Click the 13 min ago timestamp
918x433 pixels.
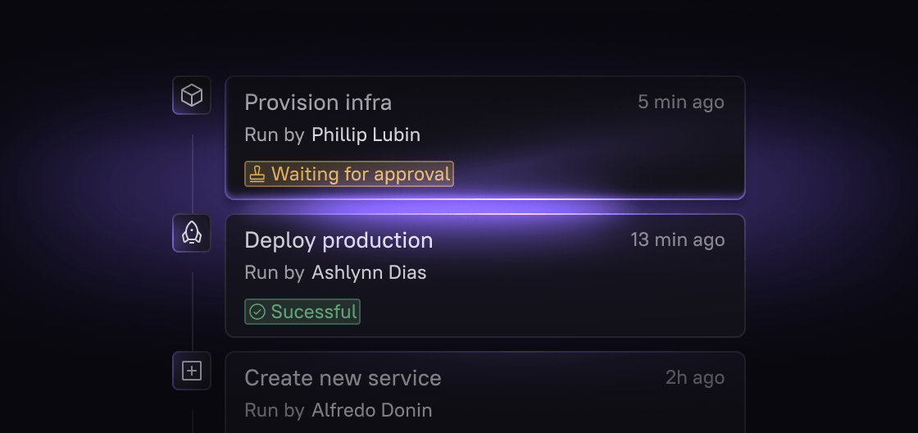pos(677,240)
